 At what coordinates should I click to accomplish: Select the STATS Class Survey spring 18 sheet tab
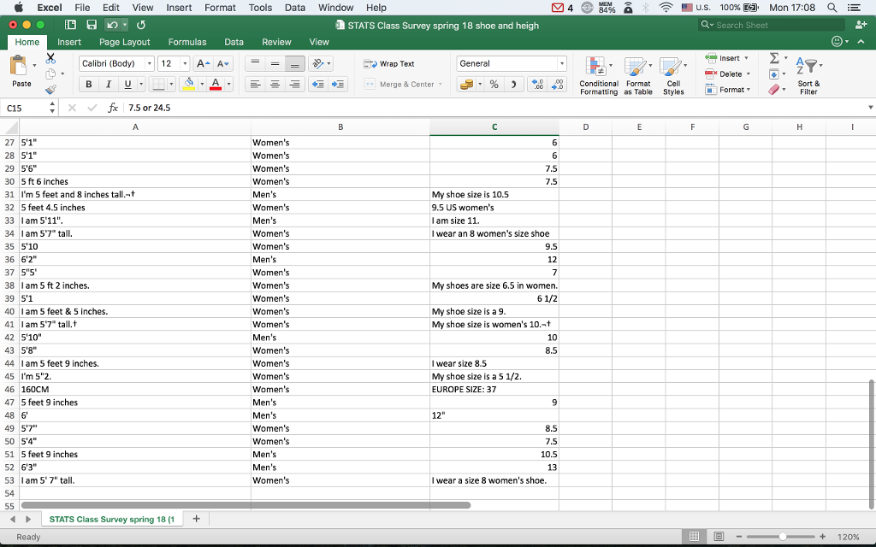(x=112, y=519)
